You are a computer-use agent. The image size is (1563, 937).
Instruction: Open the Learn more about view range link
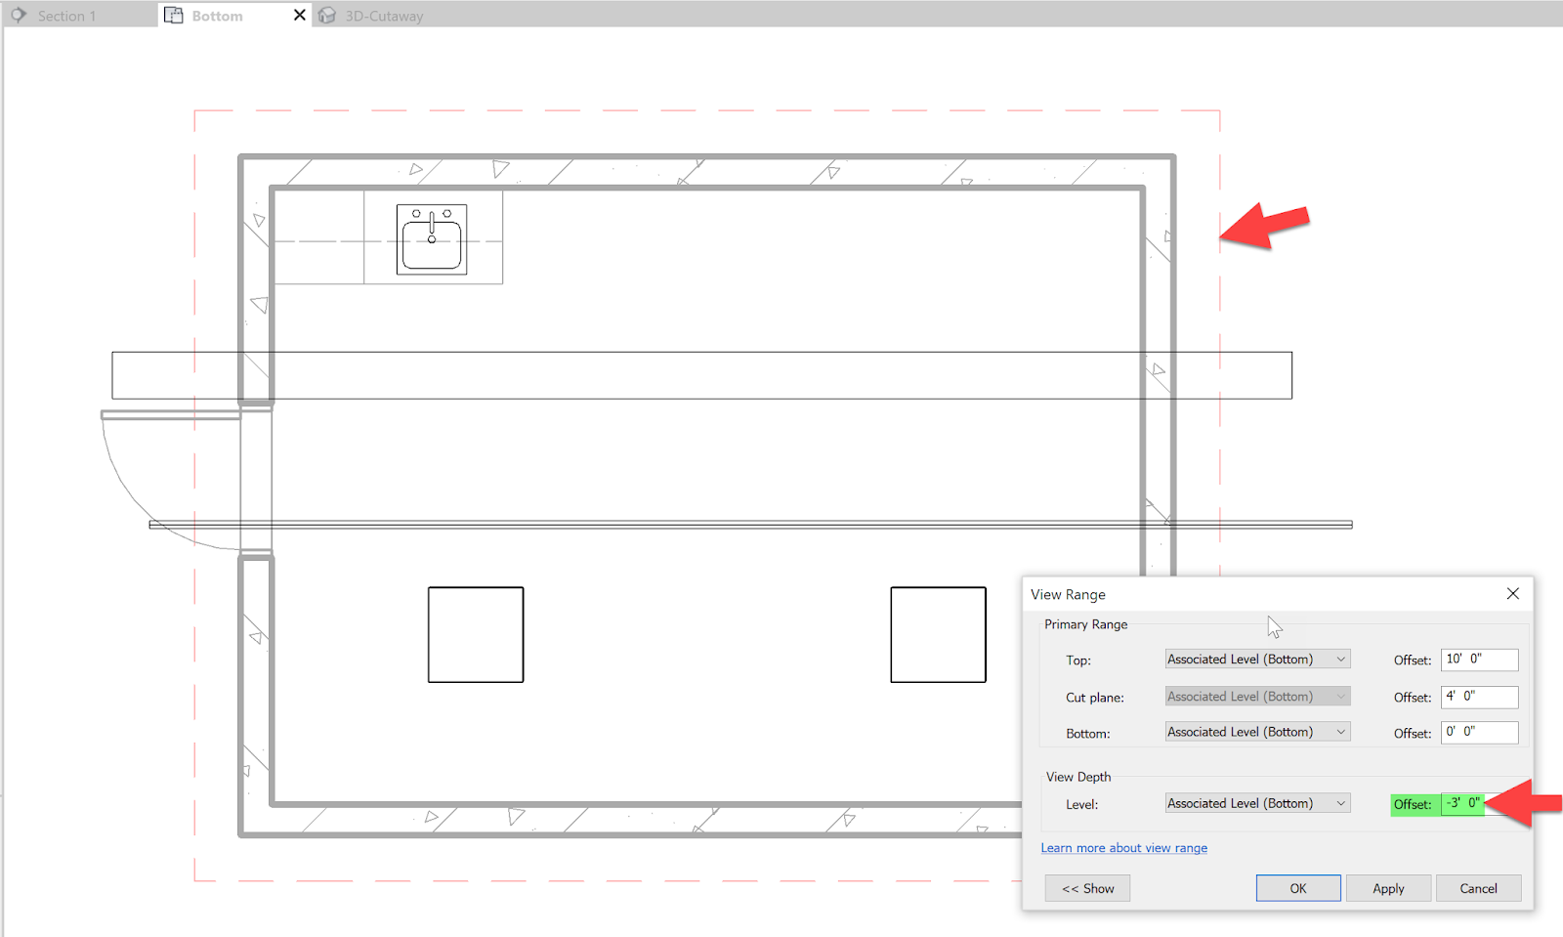point(1123,847)
